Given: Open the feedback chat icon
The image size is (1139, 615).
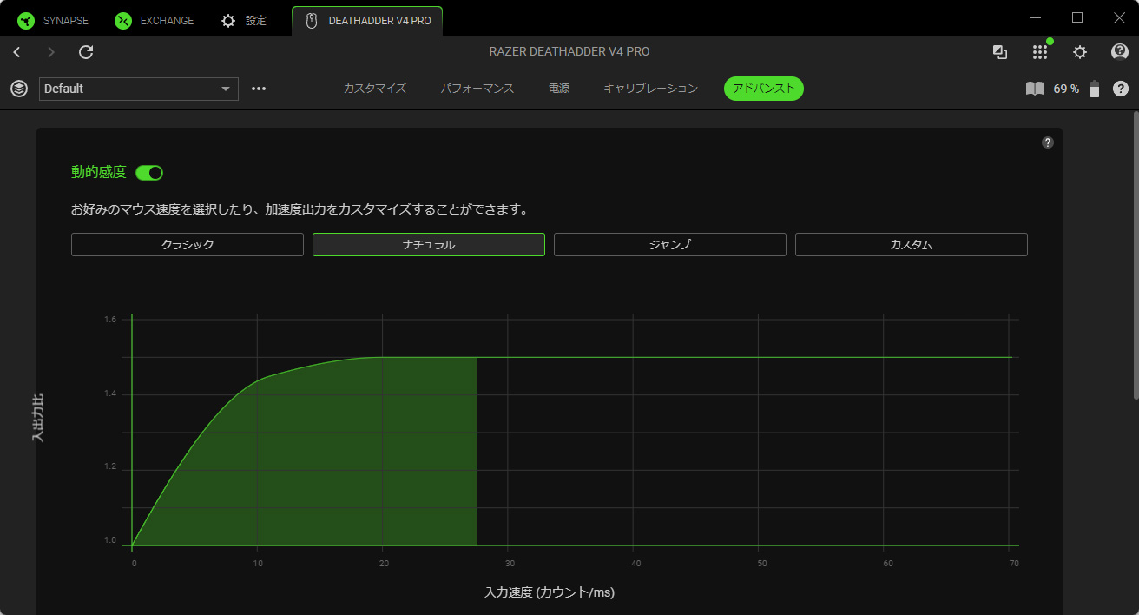Looking at the screenshot, I should [1120, 52].
